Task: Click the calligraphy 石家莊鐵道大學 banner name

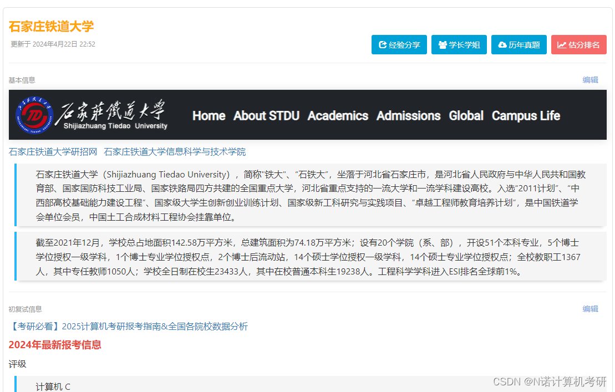Action: coord(110,110)
